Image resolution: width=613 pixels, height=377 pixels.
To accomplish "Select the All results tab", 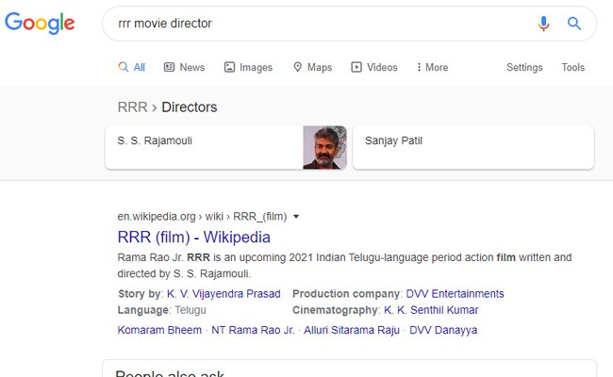I will coord(132,67).
